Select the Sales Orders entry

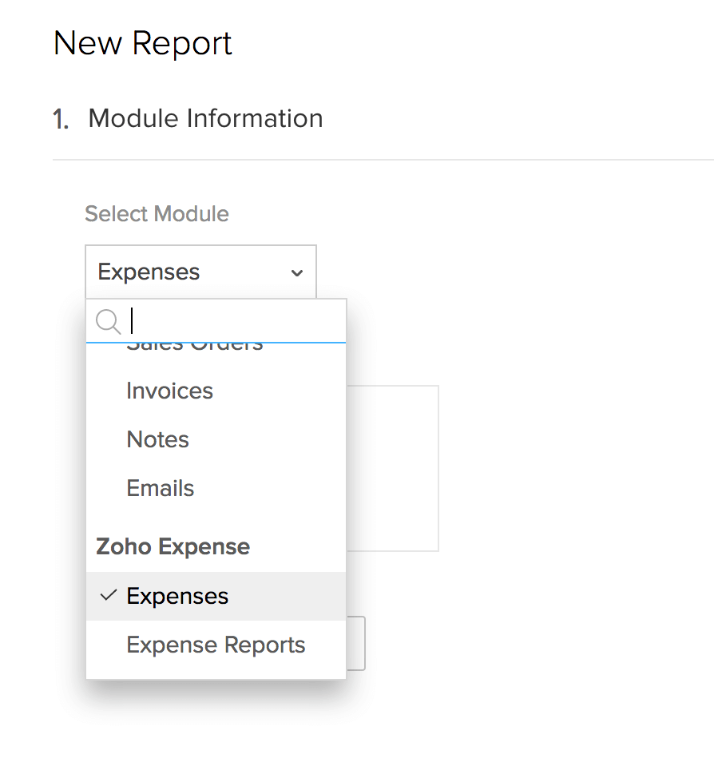coord(194,343)
